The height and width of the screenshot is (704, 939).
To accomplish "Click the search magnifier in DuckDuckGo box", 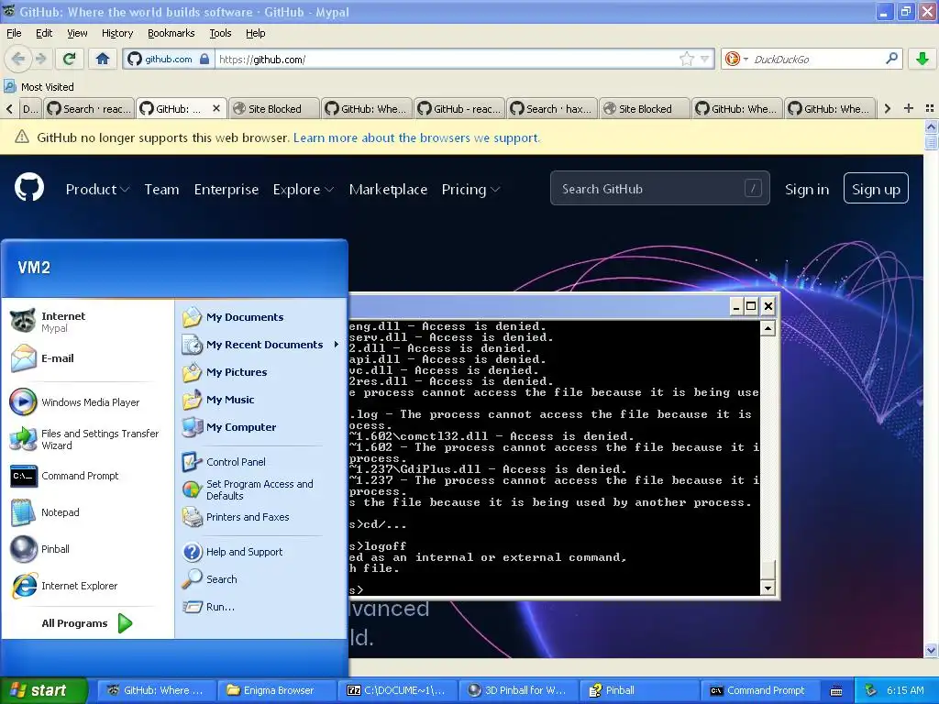I will 891,59.
